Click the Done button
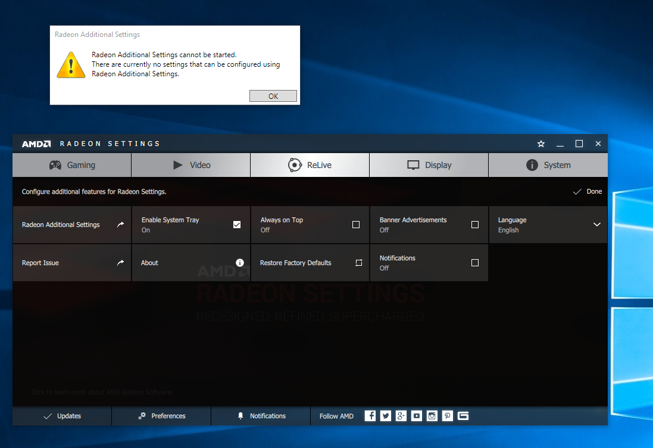 (588, 191)
